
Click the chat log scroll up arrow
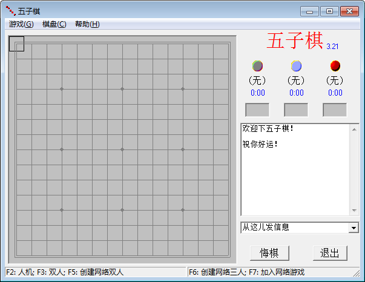point(354,130)
